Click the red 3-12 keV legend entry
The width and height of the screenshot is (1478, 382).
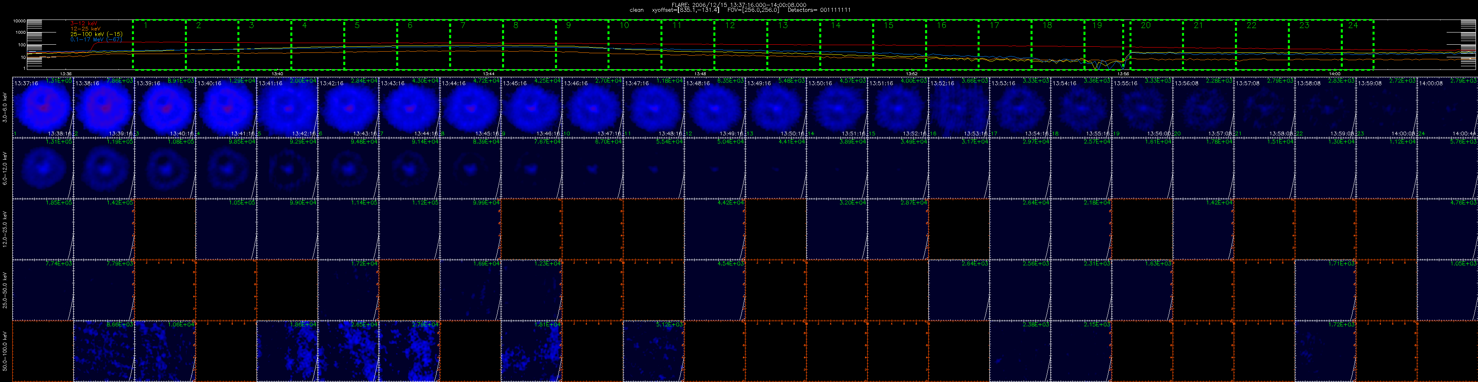84,24
